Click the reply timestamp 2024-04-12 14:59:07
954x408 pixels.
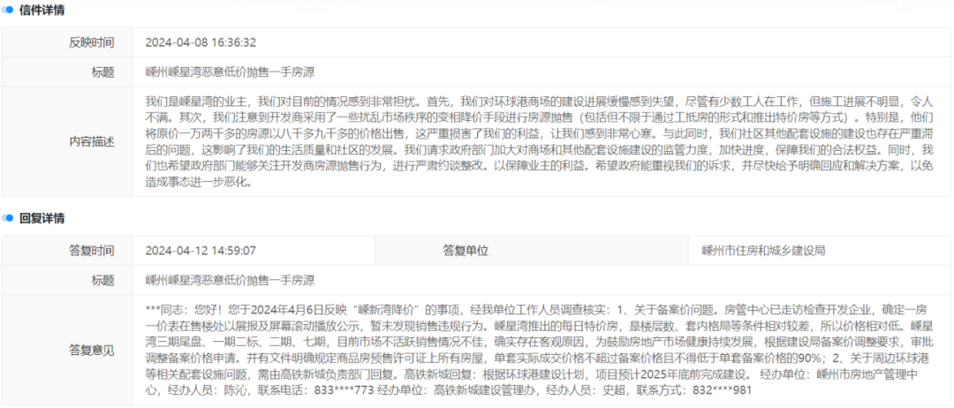[x=201, y=251]
